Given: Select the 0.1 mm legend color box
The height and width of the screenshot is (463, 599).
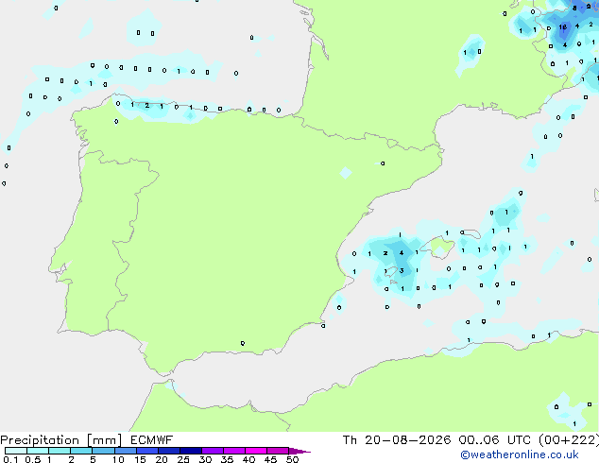Looking at the screenshot, I should [16, 451].
